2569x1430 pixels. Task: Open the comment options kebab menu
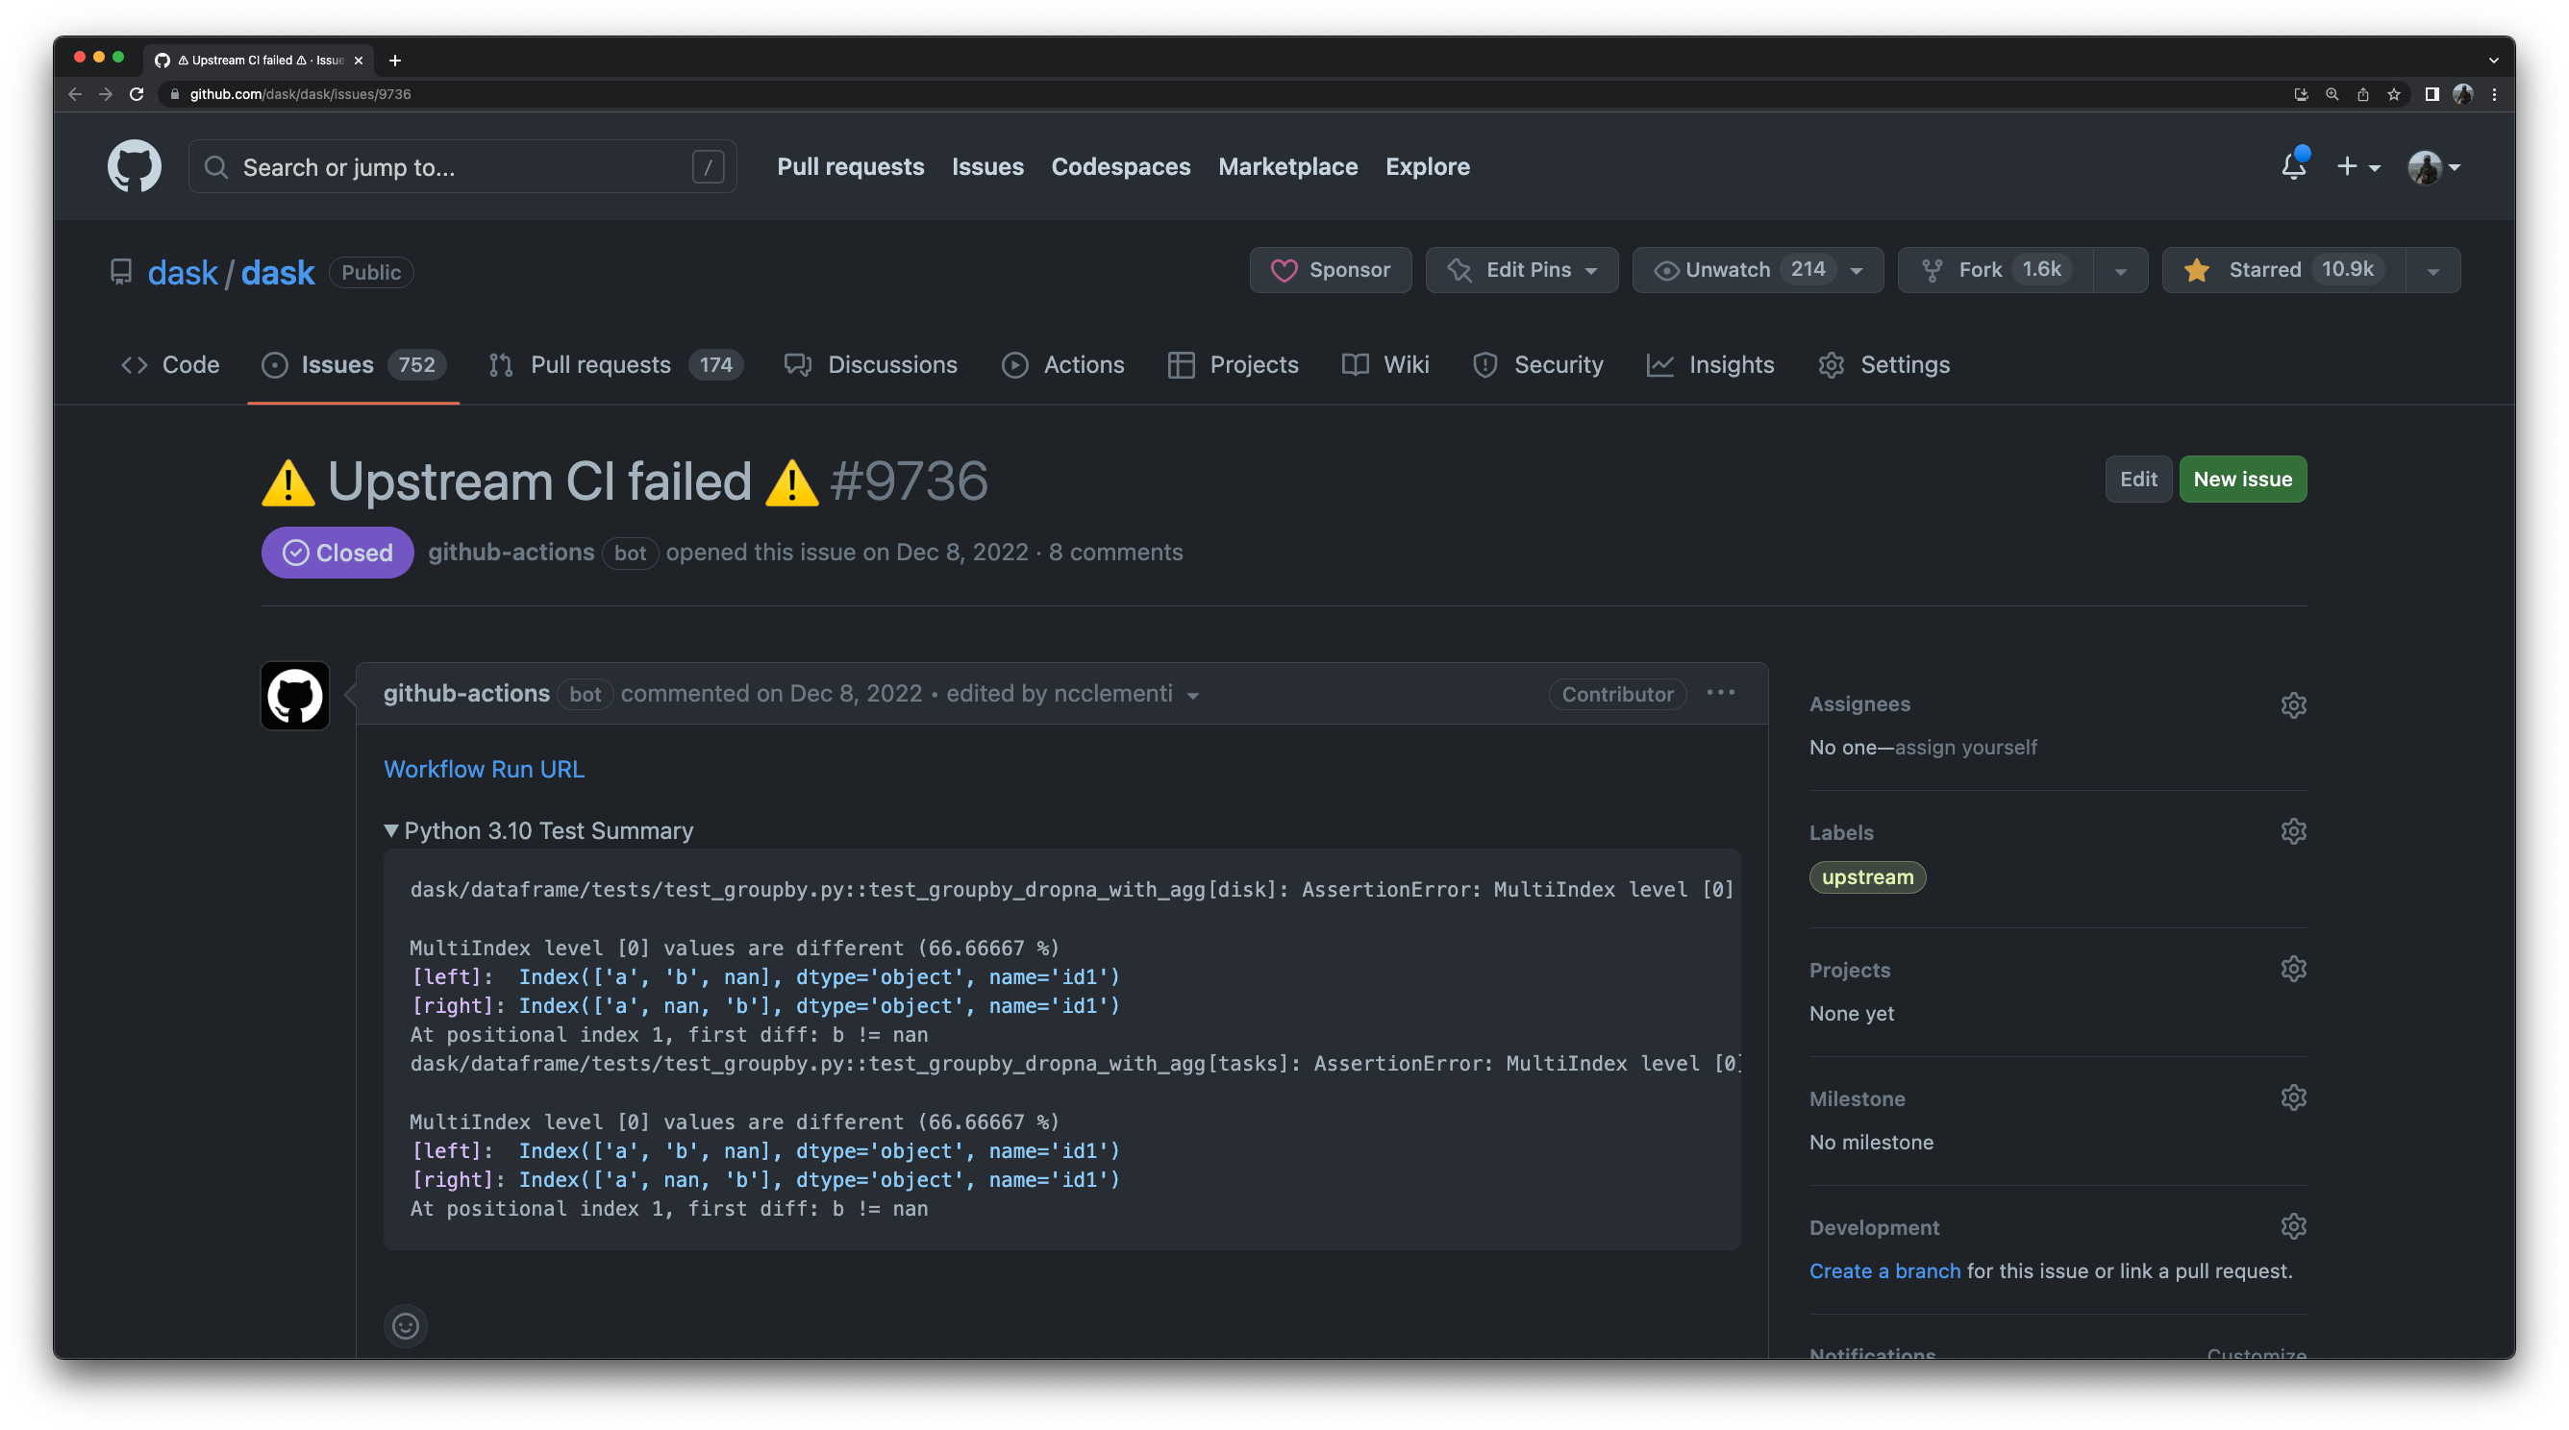point(1719,694)
